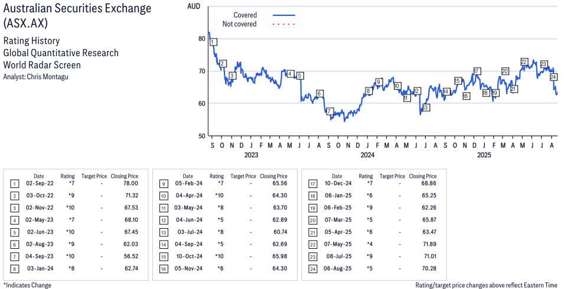Click the red dotted Not covered legend sample

pyautogui.click(x=284, y=24)
